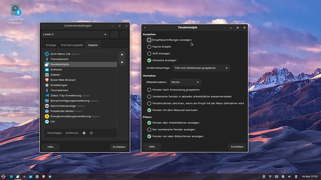Image resolution: width=321 pixels, height=180 pixels.
Task: Select the first Trennelement row below Zorin Menu Lite
Action: (80, 59)
